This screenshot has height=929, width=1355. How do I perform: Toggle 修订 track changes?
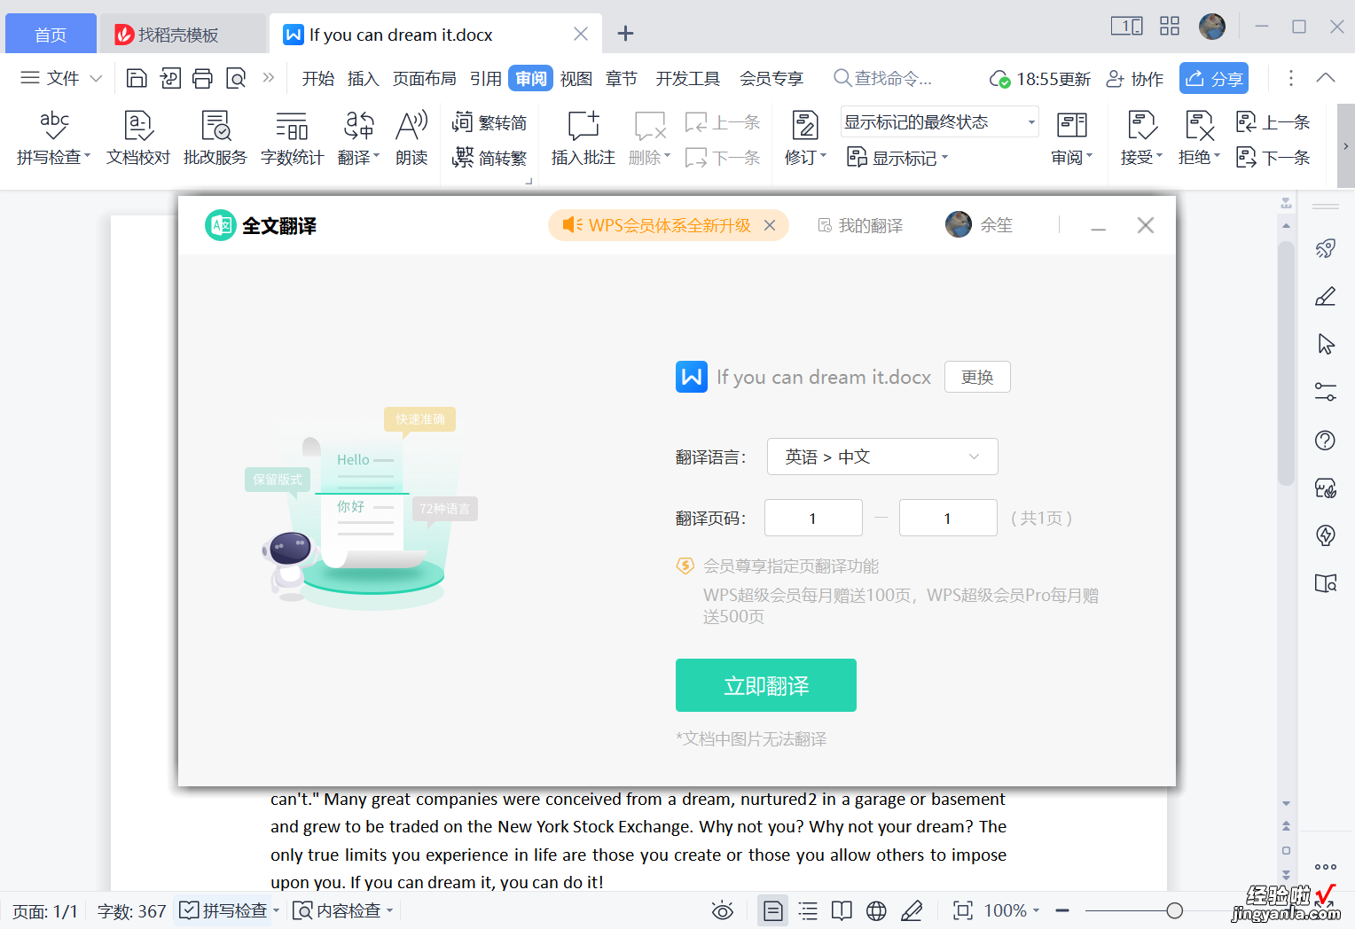pos(805,138)
